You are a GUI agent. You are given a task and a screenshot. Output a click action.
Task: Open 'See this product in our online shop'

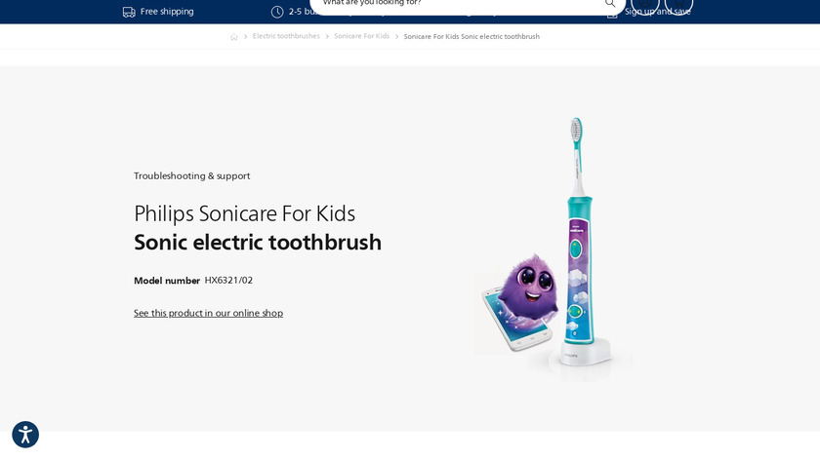[x=208, y=313]
